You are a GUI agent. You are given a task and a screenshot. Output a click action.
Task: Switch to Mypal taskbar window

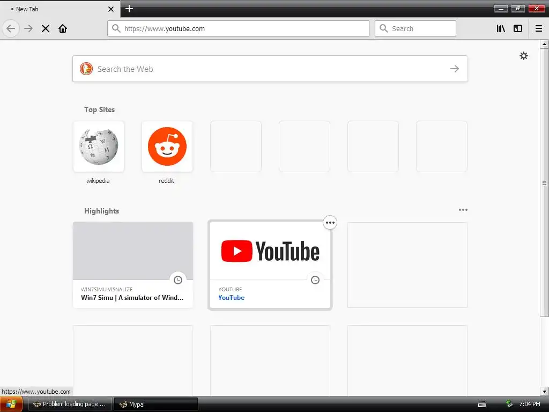156,404
